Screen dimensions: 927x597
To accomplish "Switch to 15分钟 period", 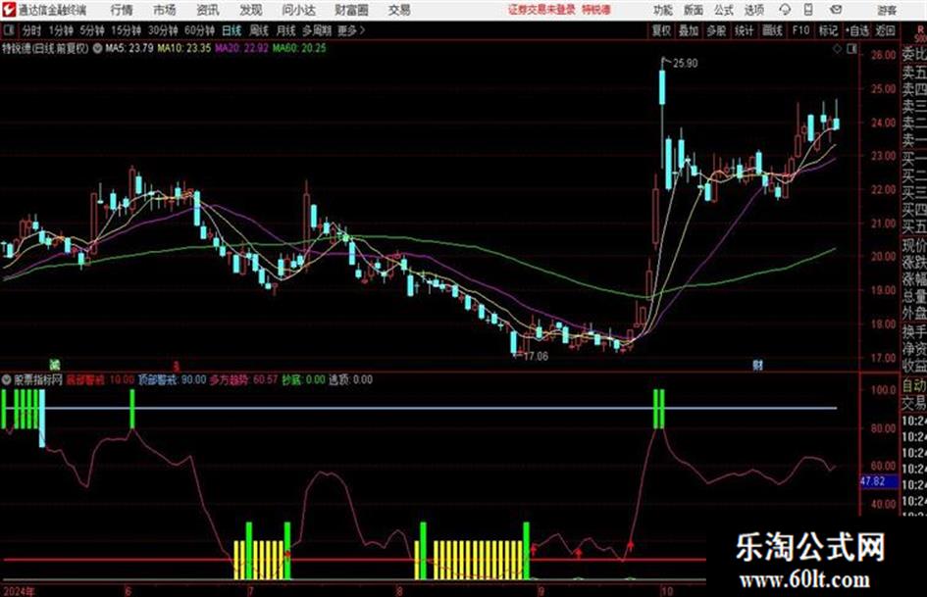I will (x=126, y=30).
